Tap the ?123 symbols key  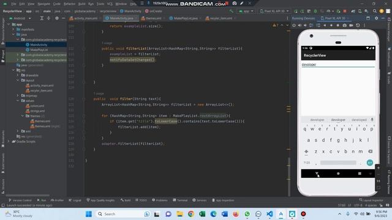pyautogui.click(x=307, y=163)
